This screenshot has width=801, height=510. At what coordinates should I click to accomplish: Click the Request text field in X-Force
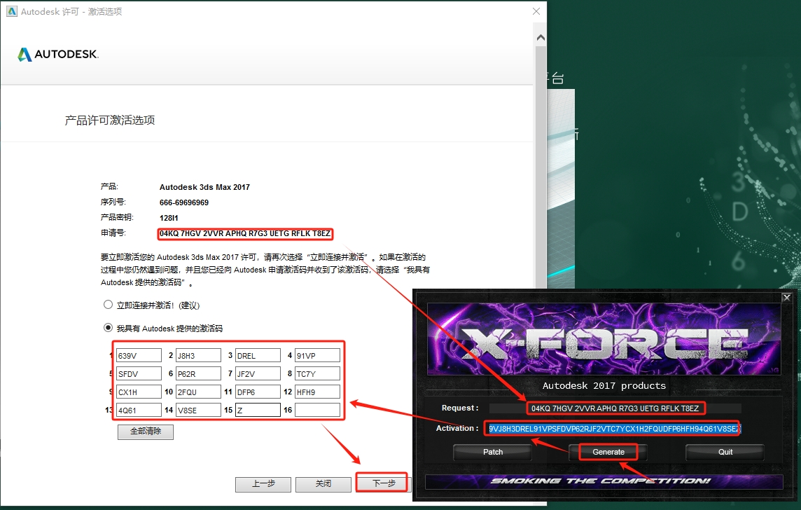[x=615, y=408]
